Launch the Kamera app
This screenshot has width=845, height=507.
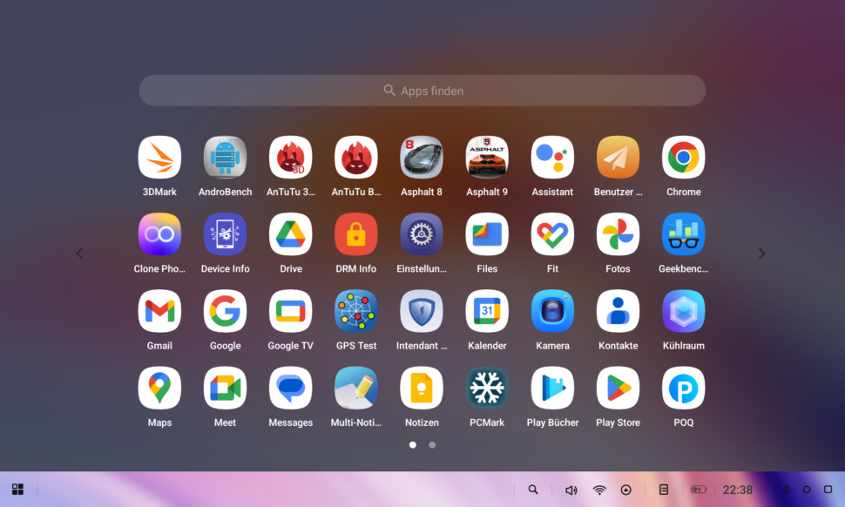[x=552, y=311]
